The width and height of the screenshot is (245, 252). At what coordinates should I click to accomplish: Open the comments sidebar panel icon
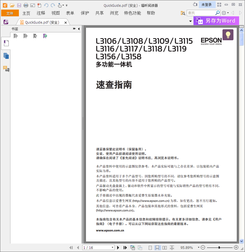pos(6,69)
